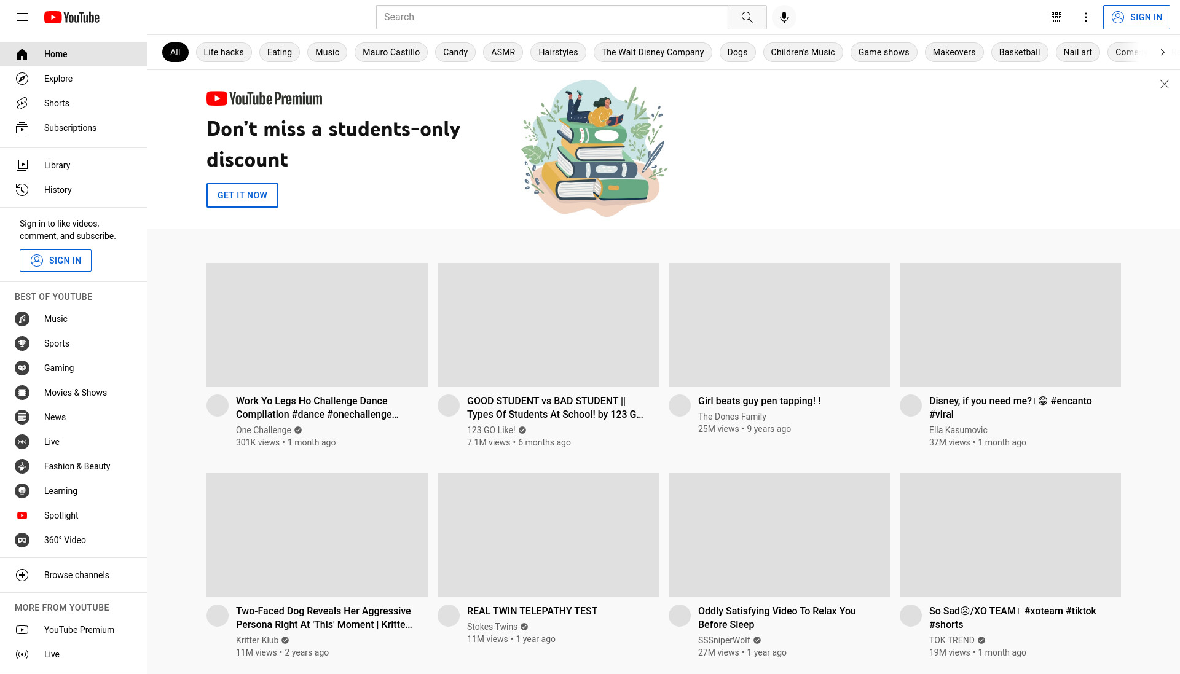Open One Challenge channel link

pos(264,430)
